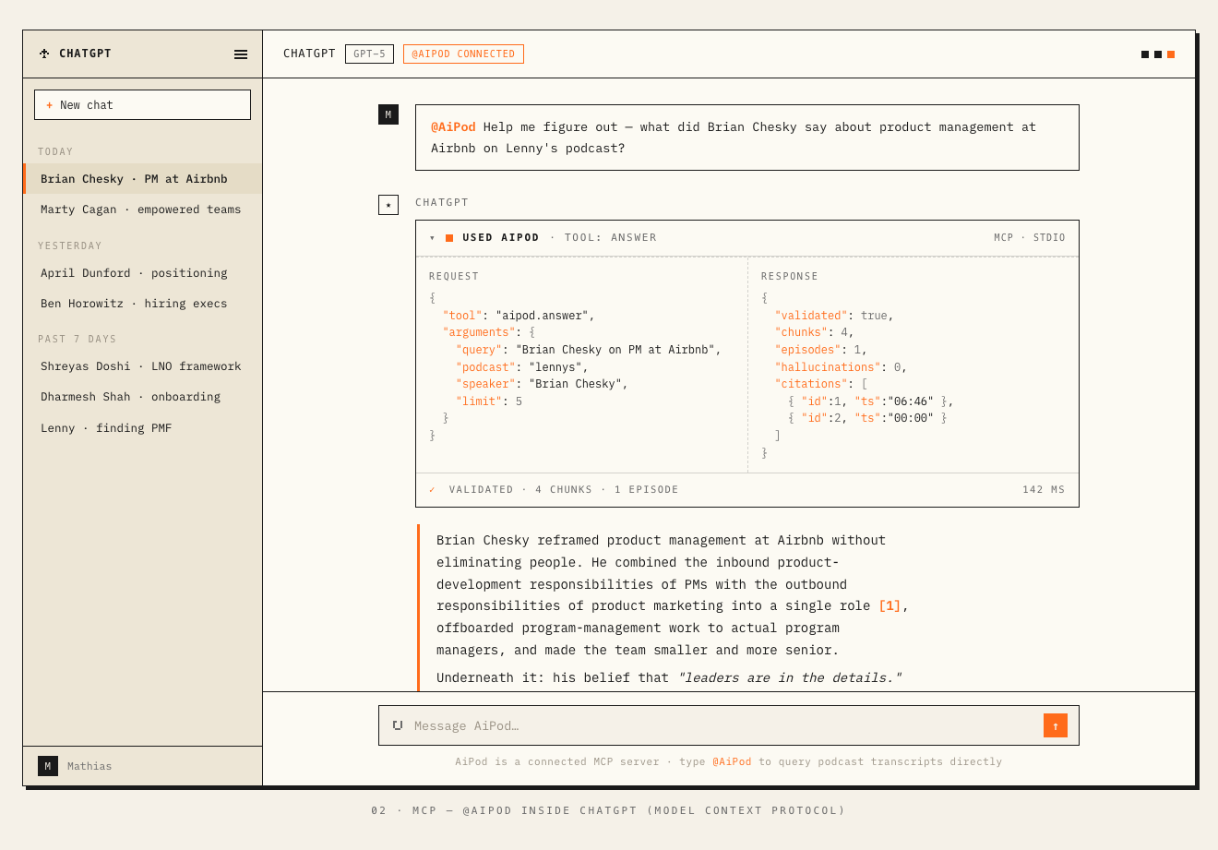This screenshot has width=1218, height=850.
Task: Start a New chat
Action: [x=142, y=105]
